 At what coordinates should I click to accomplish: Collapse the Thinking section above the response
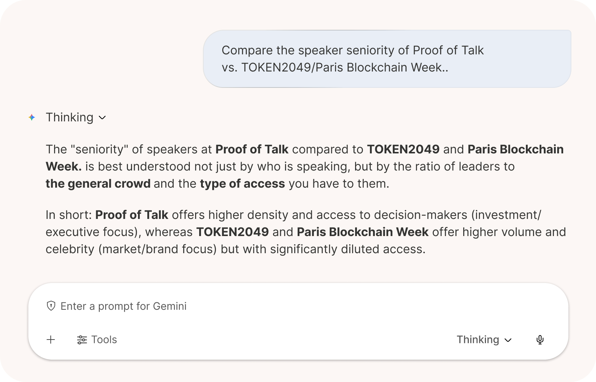[x=70, y=118]
